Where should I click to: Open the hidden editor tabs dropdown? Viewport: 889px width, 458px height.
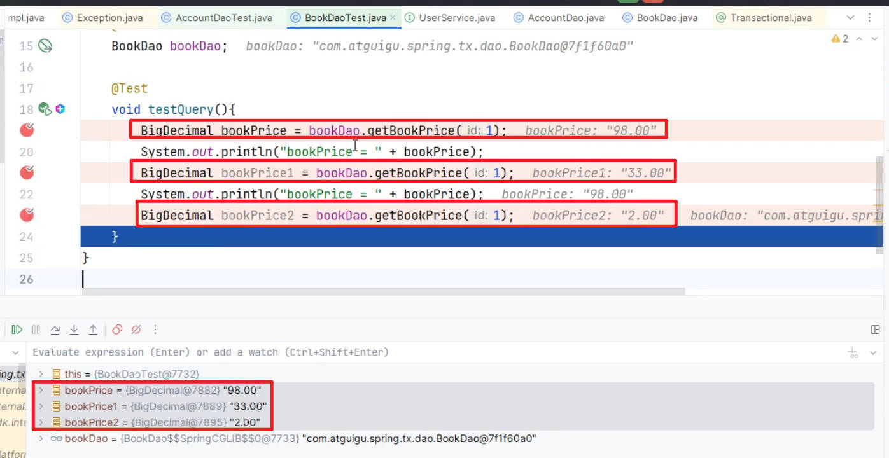[x=851, y=18]
